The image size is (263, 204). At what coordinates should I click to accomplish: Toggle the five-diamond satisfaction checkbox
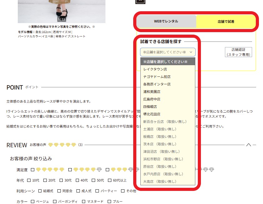coord(33,170)
